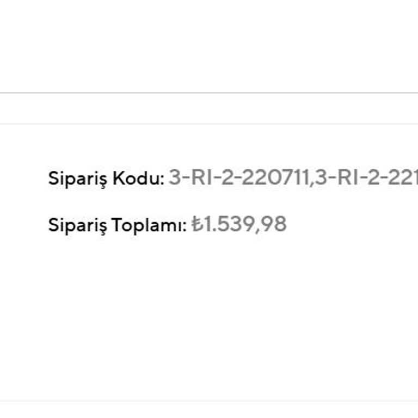Click the "Sipariş Toplamı:" label
The width and height of the screenshot is (418, 418).
118,225
